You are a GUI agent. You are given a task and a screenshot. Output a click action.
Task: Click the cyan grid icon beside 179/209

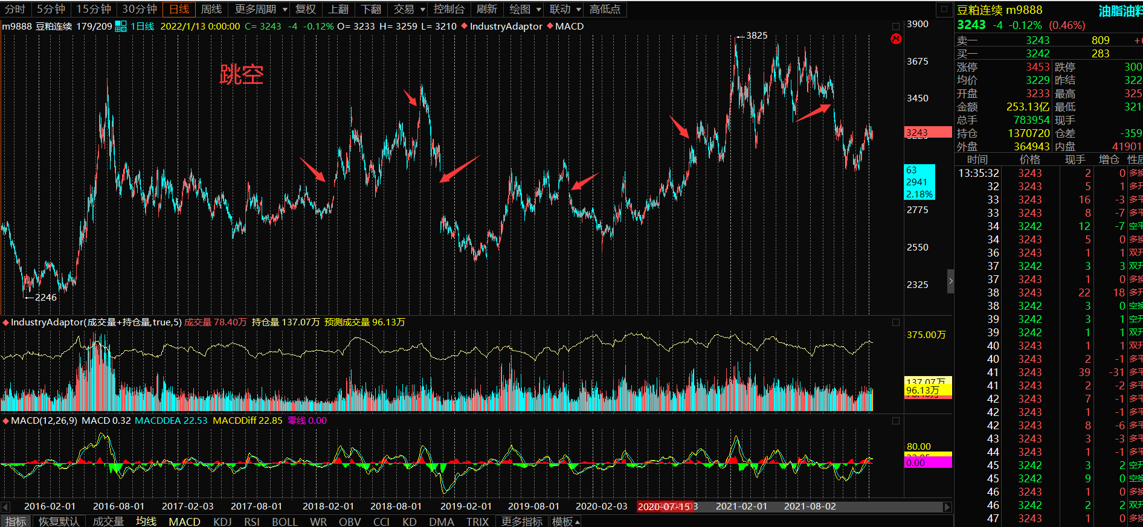(x=121, y=27)
